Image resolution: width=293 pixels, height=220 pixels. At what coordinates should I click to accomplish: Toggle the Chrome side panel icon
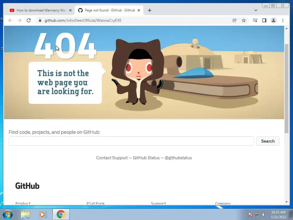(264, 20)
